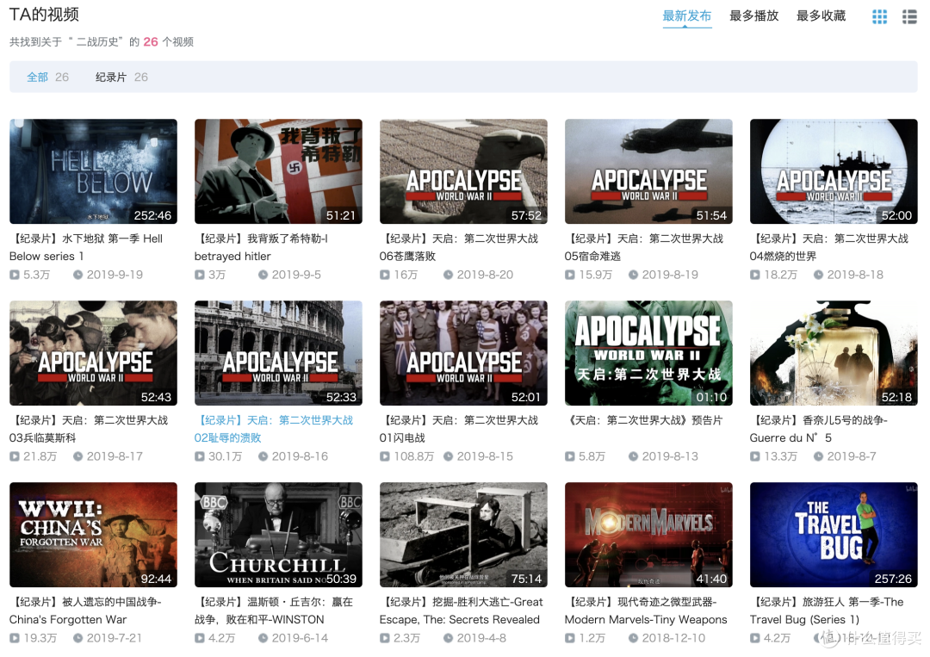This screenshot has width=930, height=657.
Task: Click play count icon beside 15.9万
Action: click(x=570, y=276)
